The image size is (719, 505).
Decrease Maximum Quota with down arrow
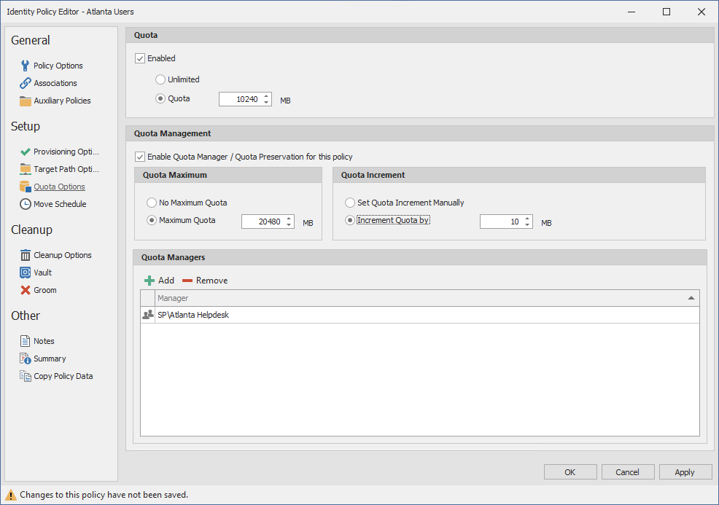point(289,225)
